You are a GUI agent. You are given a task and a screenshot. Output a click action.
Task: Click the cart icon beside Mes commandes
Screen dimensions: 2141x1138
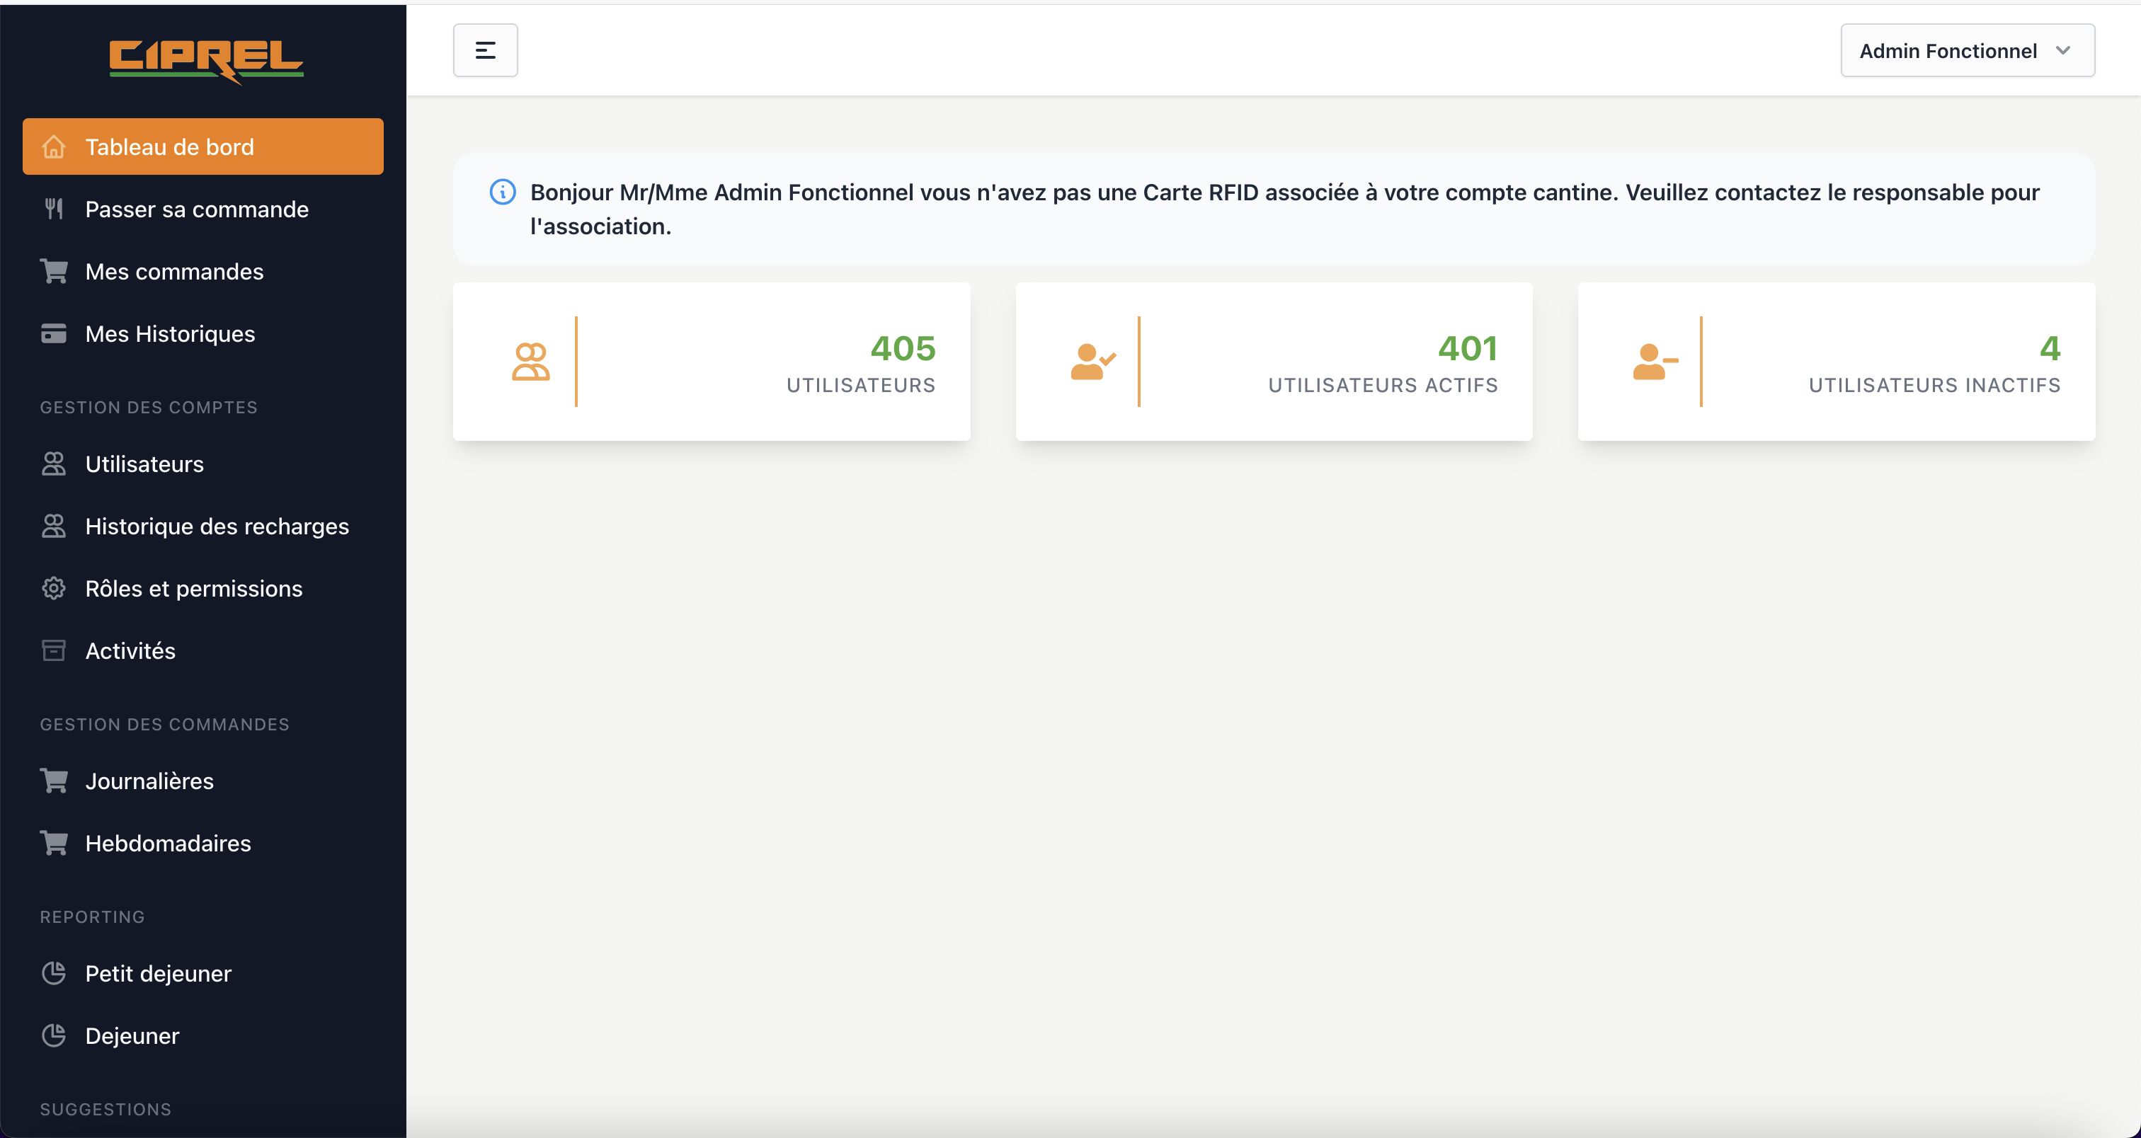pos(54,272)
